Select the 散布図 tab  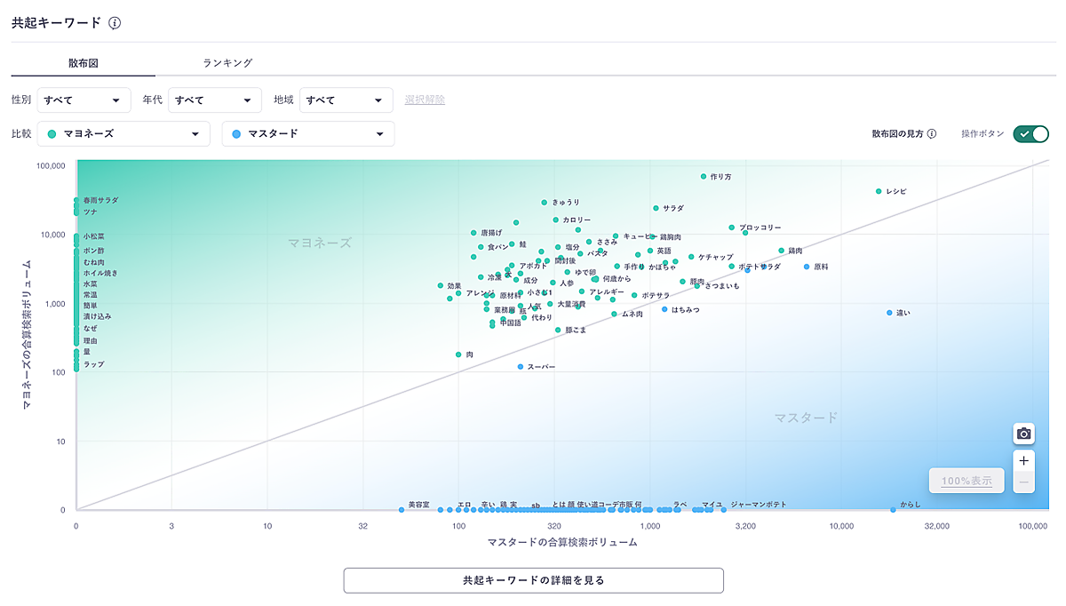point(83,63)
